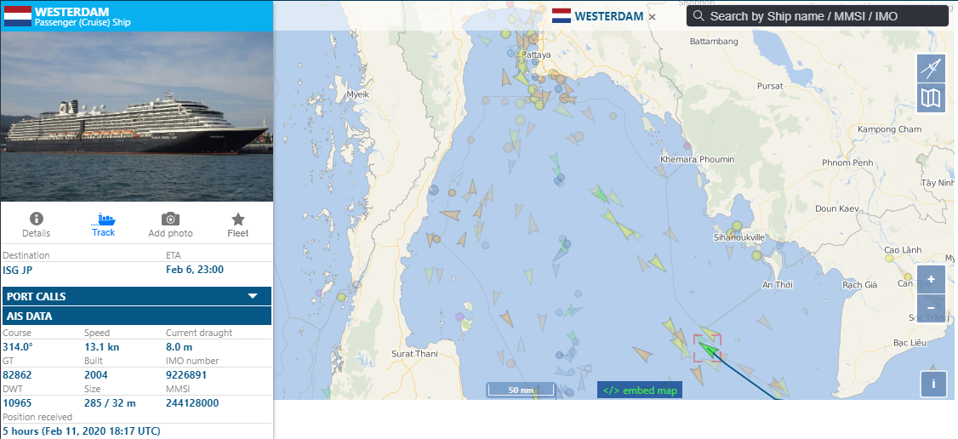Click the selected green WESTERDAM ship marker
This screenshot has width=958, height=439.
[x=707, y=350]
